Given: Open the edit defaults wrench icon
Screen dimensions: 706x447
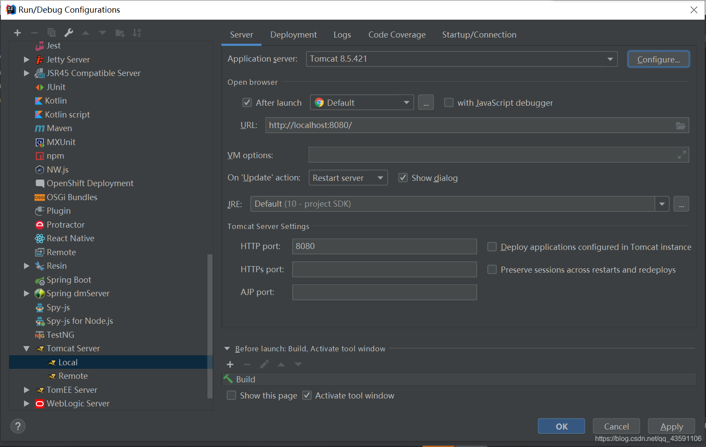Looking at the screenshot, I should pos(69,33).
